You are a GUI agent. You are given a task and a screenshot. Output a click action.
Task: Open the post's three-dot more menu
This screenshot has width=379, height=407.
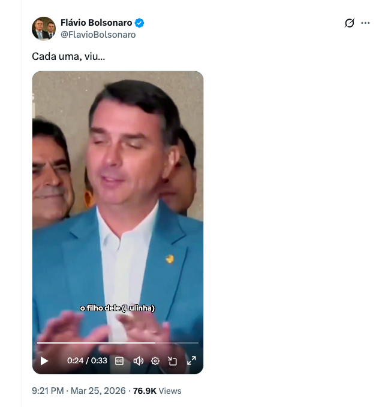365,23
